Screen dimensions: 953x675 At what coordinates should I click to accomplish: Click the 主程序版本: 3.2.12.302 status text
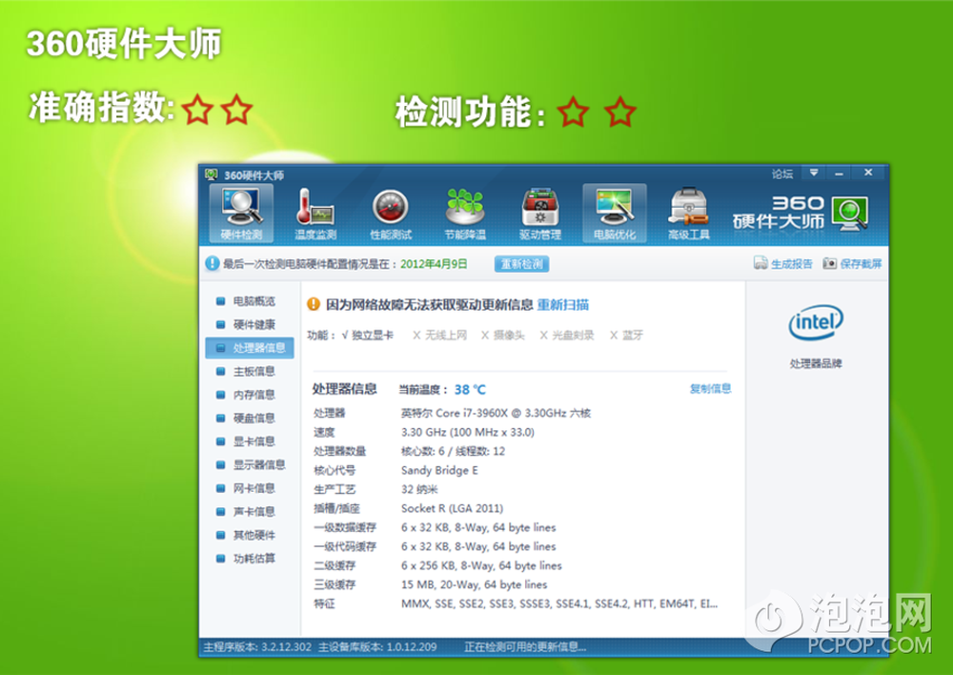click(x=257, y=647)
